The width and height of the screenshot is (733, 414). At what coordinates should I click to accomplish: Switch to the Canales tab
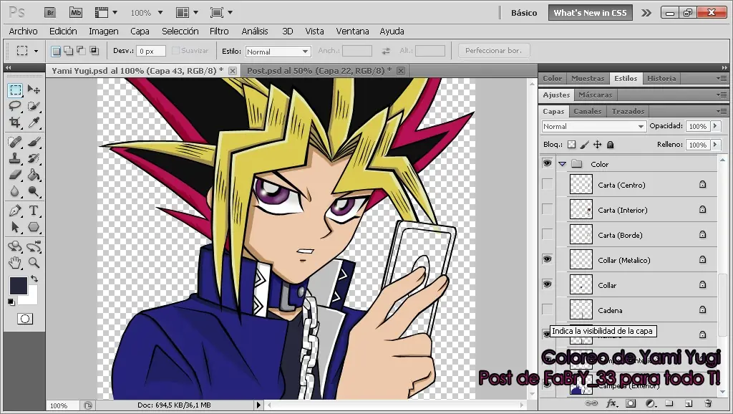(x=587, y=111)
